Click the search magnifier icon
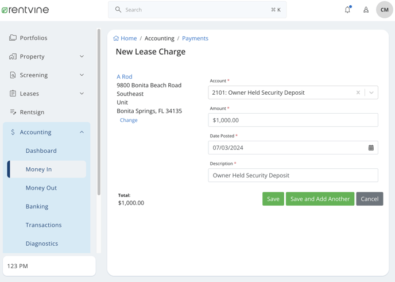Viewport: 395px width, 282px height. (x=118, y=10)
